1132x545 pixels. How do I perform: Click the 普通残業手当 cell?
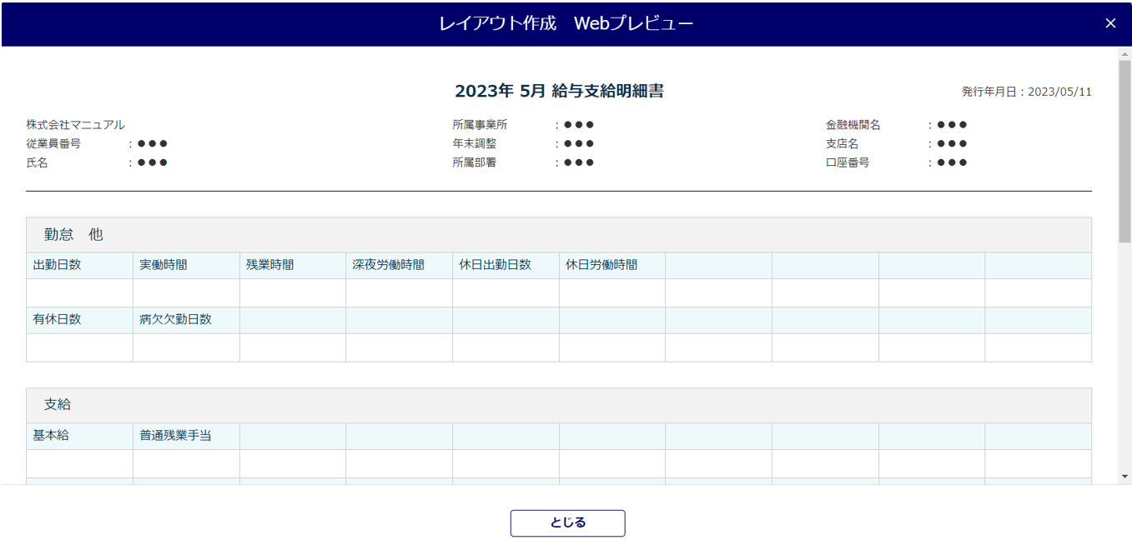point(186,436)
